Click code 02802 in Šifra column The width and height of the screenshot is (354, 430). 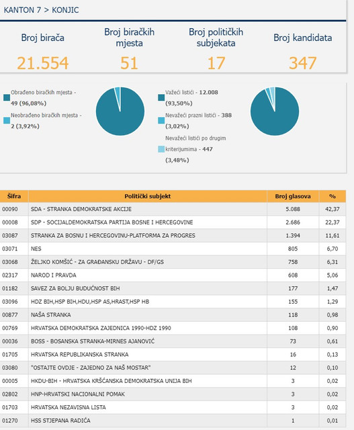click(10, 394)
